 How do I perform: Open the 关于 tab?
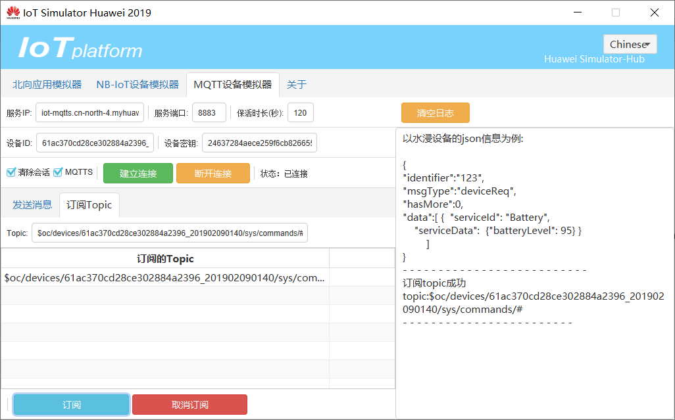(297, 85)
